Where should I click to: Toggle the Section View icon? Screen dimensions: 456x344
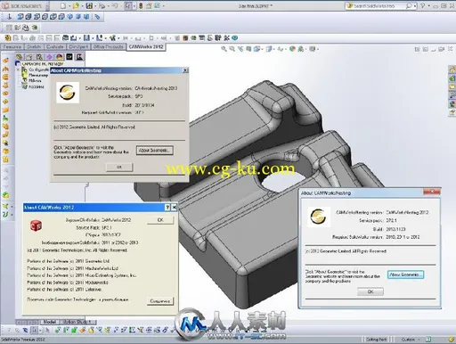(x=248, y=49)
